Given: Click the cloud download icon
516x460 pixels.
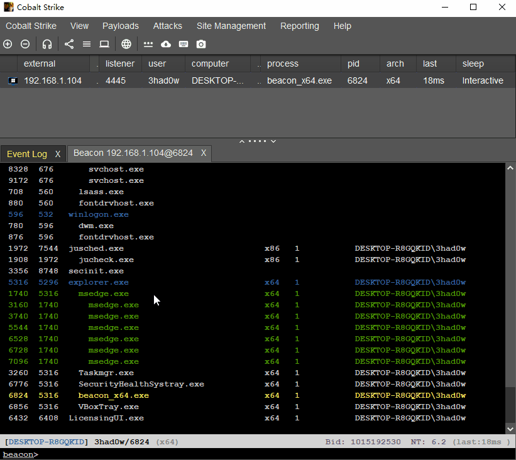Looking at the screenshot, I should [166, 44].
